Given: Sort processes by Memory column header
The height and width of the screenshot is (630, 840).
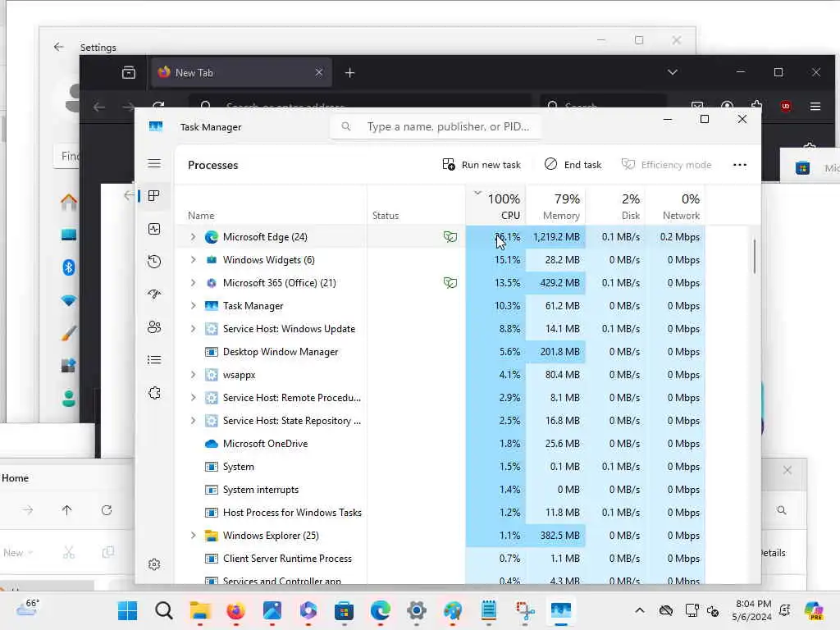Looking at the screenshot, I should pyautogui.click(x=555, y=206).
